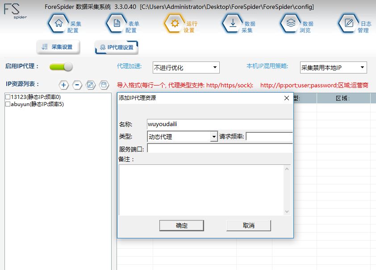
Task: Open the 数据采集 download hexagon icon
Action: [233, 24]
